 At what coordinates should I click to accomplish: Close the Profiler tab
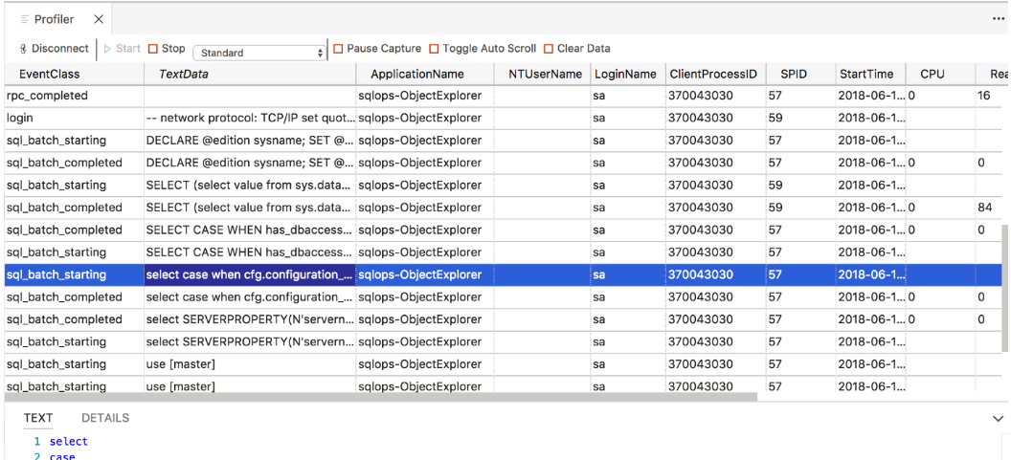[99, 19]
